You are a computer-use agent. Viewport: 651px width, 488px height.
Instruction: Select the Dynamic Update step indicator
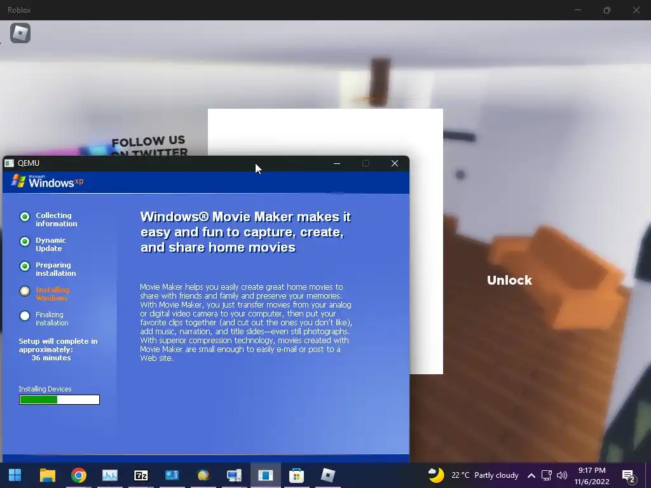point(25,241)
